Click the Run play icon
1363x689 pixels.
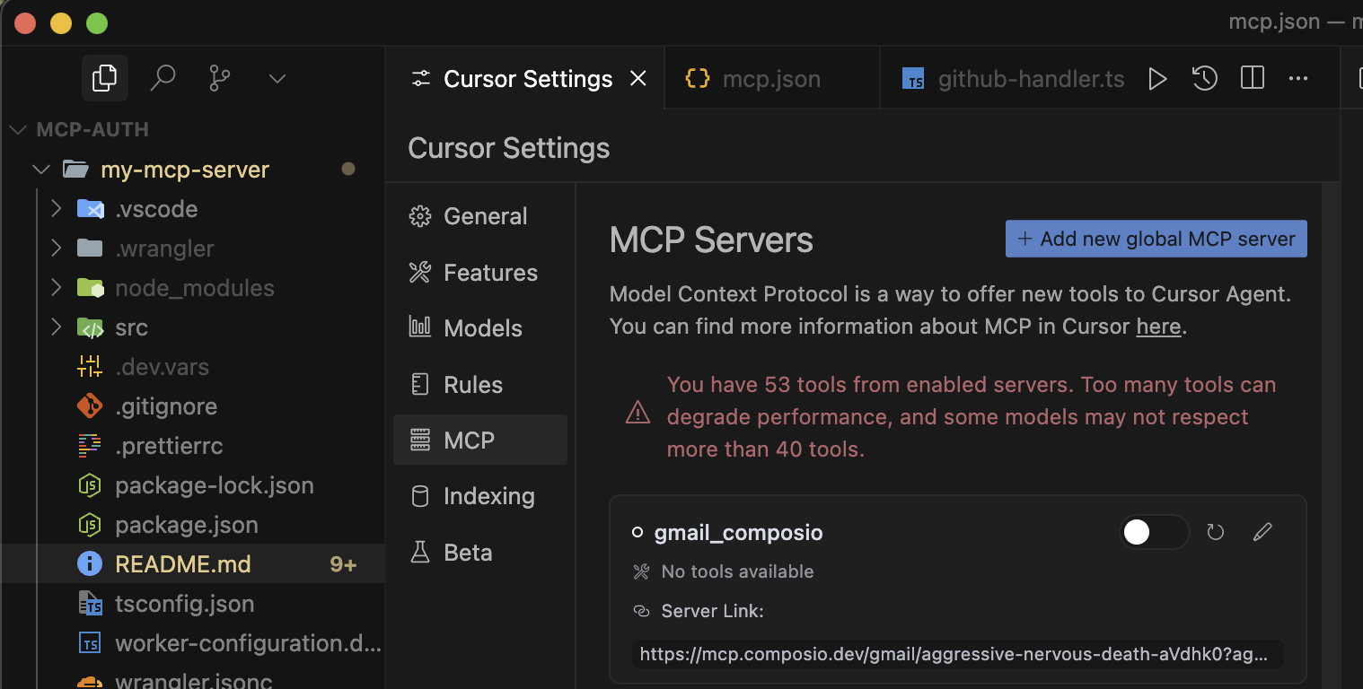click(1157, 79)
